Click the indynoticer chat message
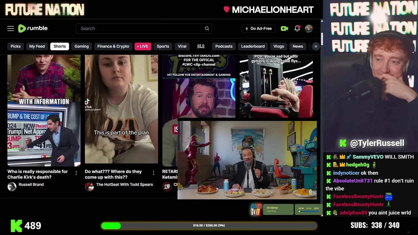The width and height of the screenshot is (418, 235). click(x=352, y=173)
